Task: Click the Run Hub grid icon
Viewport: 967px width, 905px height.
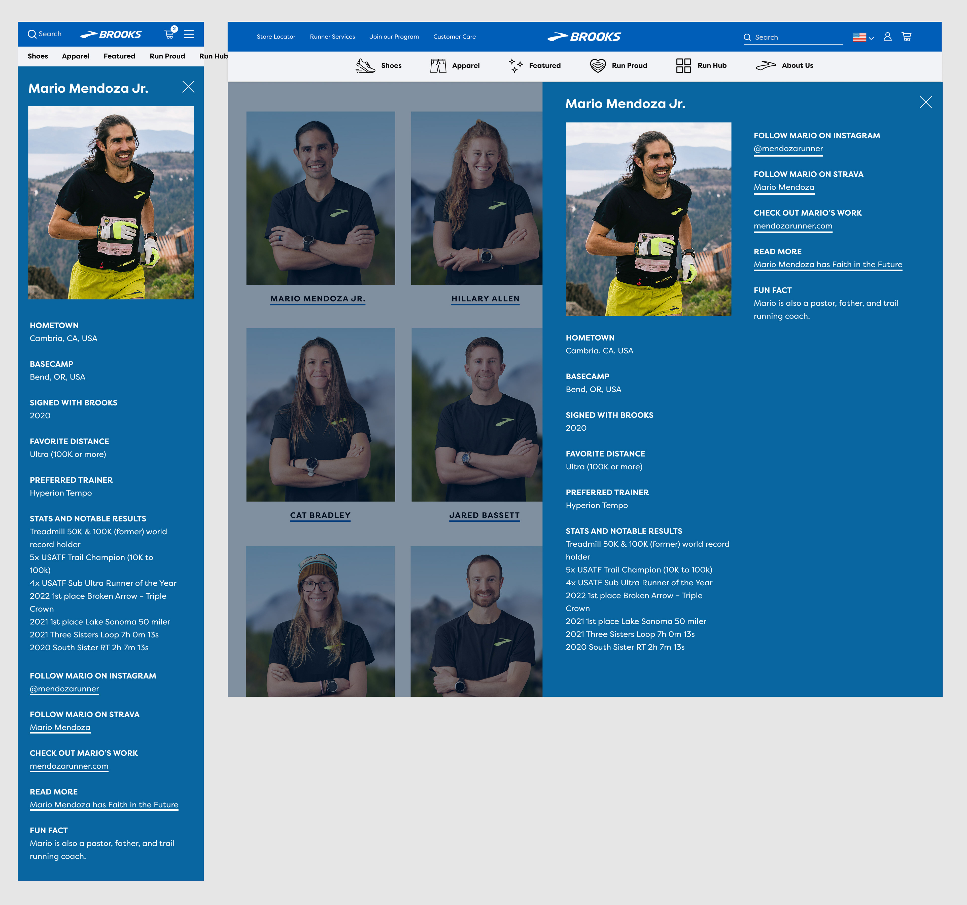Action: (x=683, y=66)
